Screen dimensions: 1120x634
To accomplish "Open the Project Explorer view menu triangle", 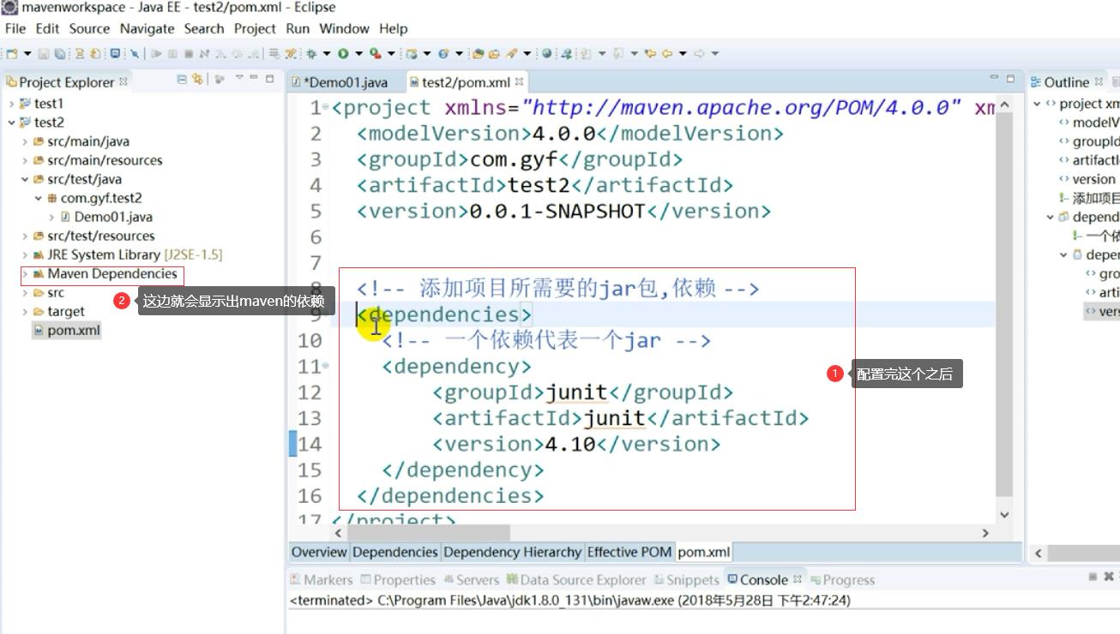I will point(239,79).
